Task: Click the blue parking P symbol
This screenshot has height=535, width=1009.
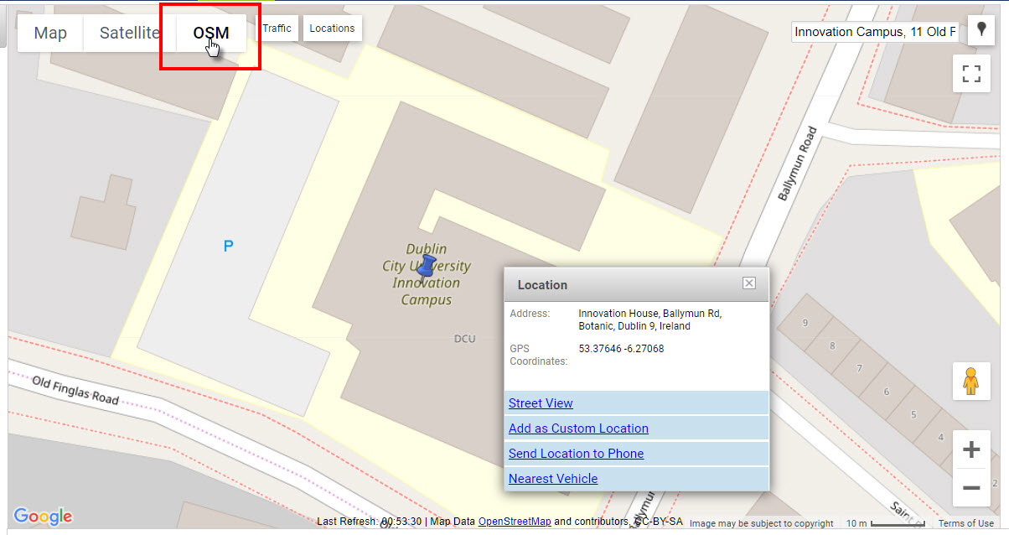Action: 227,246
